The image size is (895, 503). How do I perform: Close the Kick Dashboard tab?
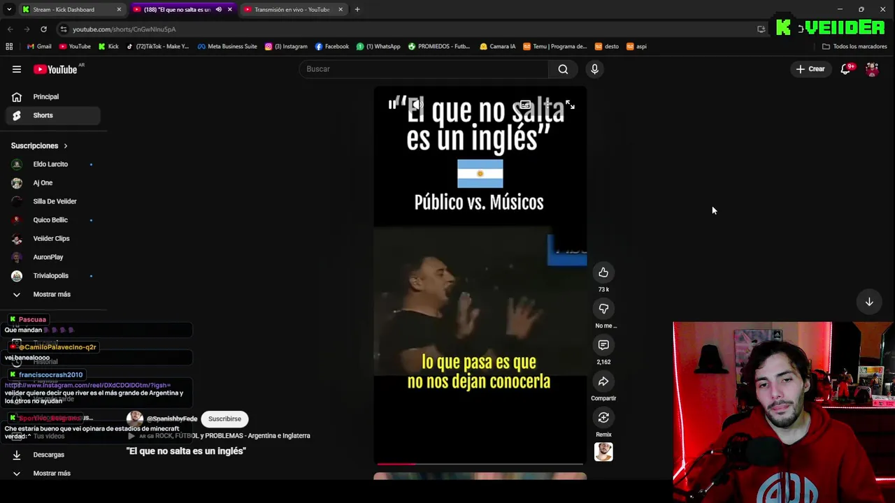119,10
